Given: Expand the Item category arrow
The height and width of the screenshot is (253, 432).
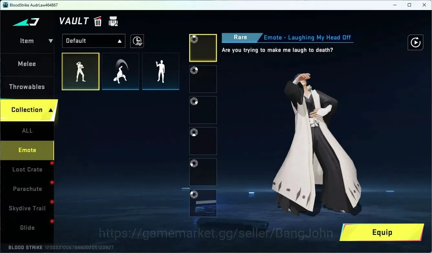Looking at the screenshot, I should (51, 41).
